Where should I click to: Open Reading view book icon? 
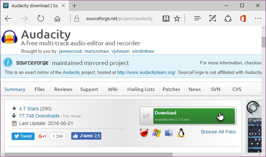[166, 18]
